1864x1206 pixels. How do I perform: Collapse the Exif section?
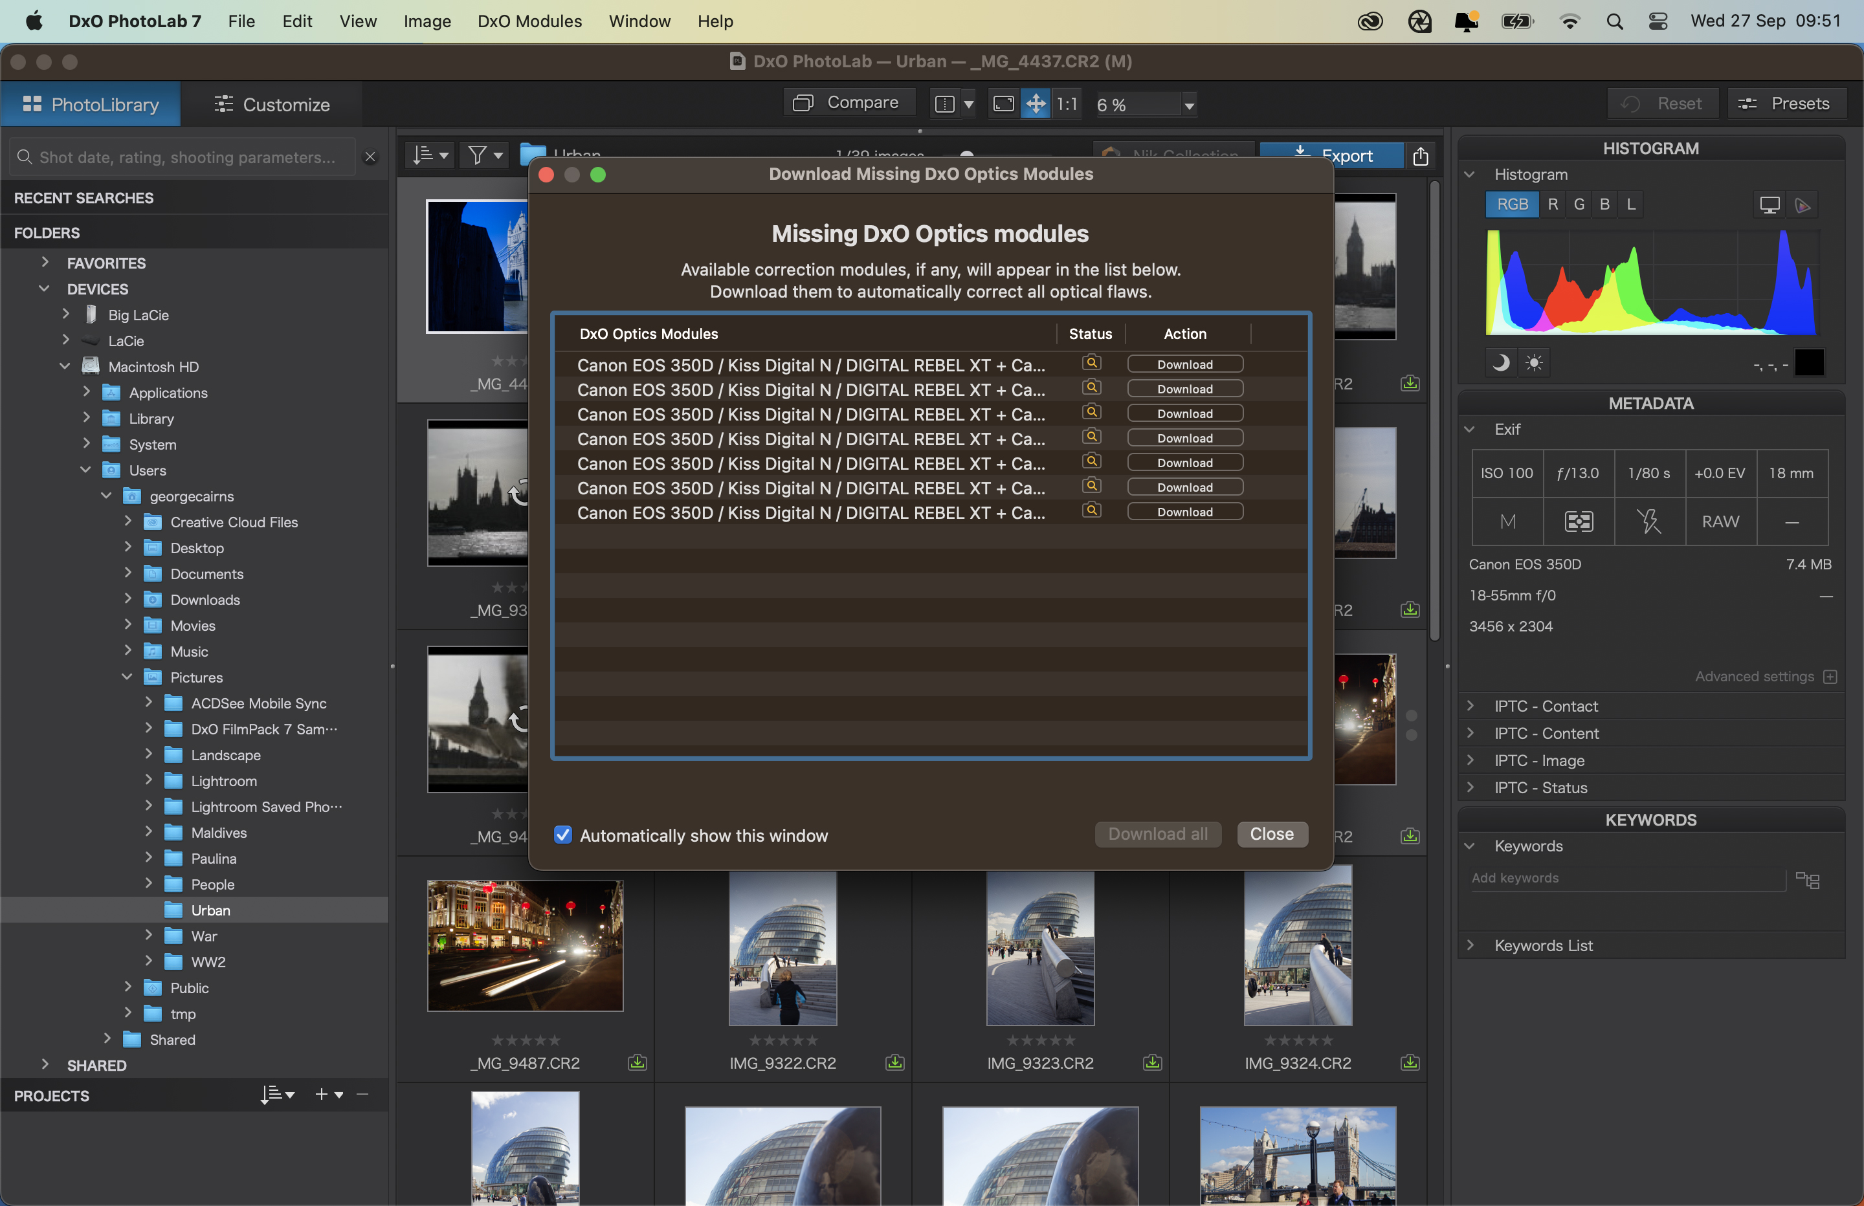[x=1470, y=429]
